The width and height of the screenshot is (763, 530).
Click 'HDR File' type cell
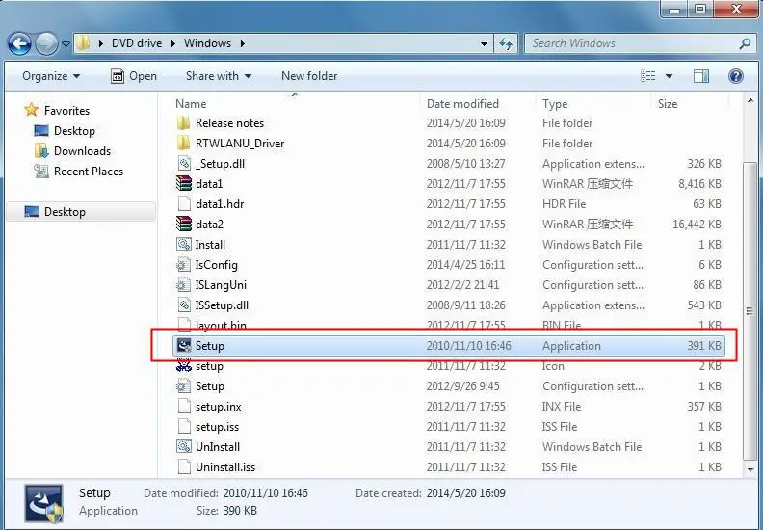coord(564,204)
